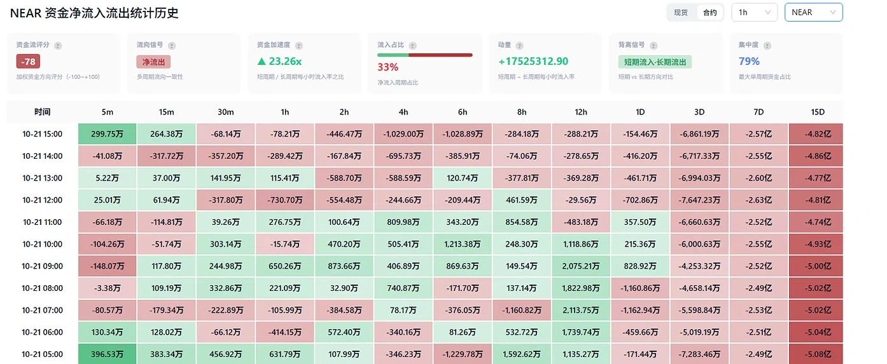Select the 10-21 06:00 row label
The height and width of the screenshot is (364, 887).
[x=43, y=332]
